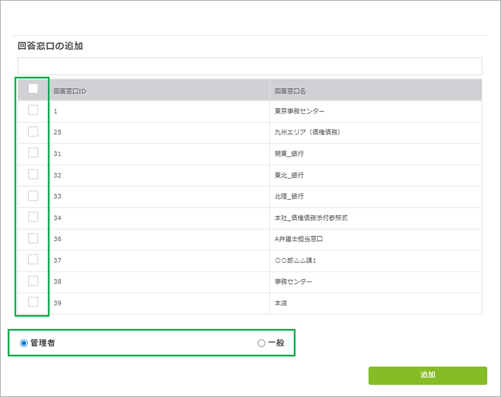Screen dimensions: 501x397
Task: Click the search field under 回答窓口の追加
Action: click(x=249, y=66)
